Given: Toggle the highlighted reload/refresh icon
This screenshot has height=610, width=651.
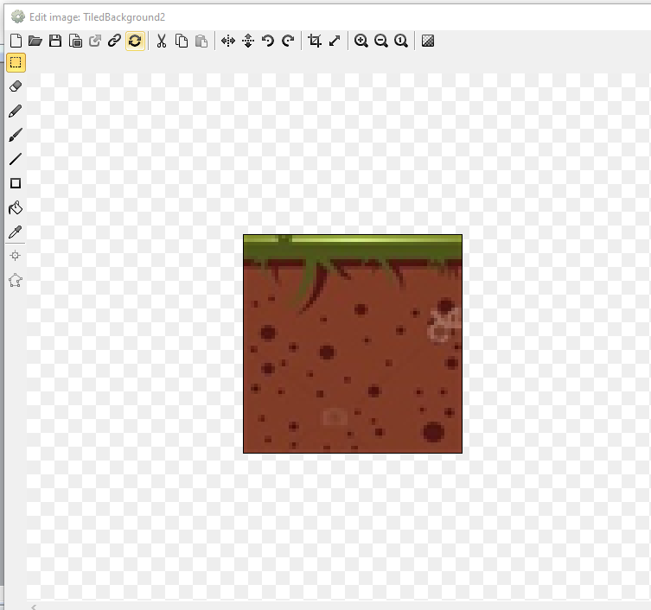Looking at the screenshot, I should point(135,41).
